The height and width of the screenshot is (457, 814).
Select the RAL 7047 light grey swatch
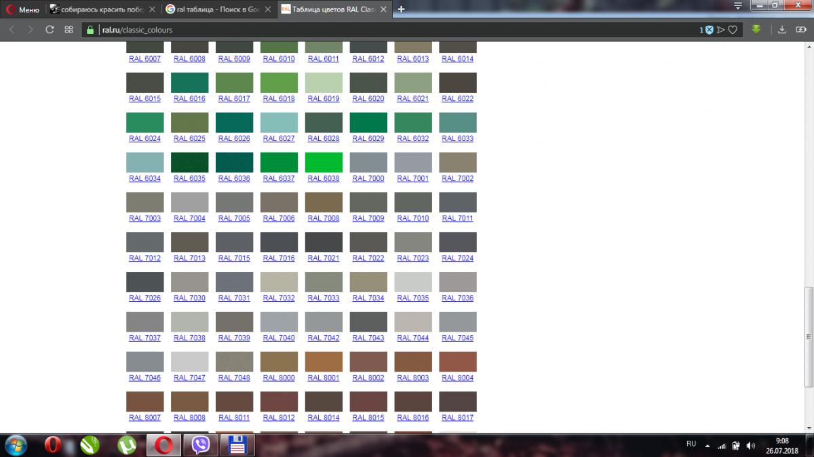189,361
